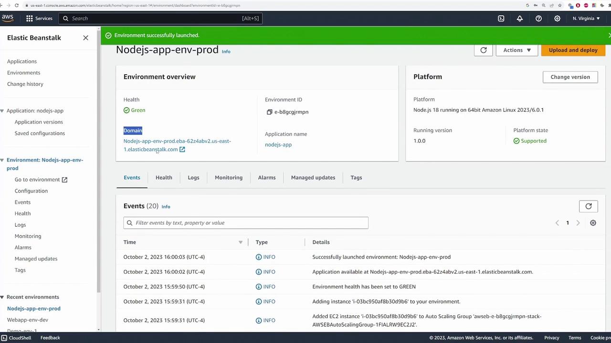
Task: Click Upload and deploy button
Action: click(x=573, y=50)
